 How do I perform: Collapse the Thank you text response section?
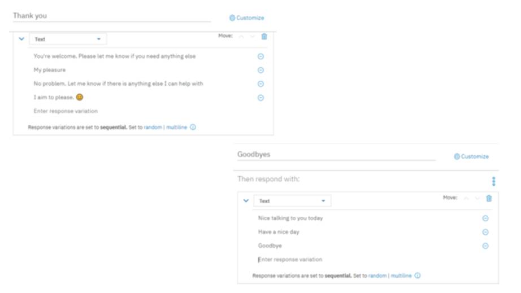(x=22, y=40)
